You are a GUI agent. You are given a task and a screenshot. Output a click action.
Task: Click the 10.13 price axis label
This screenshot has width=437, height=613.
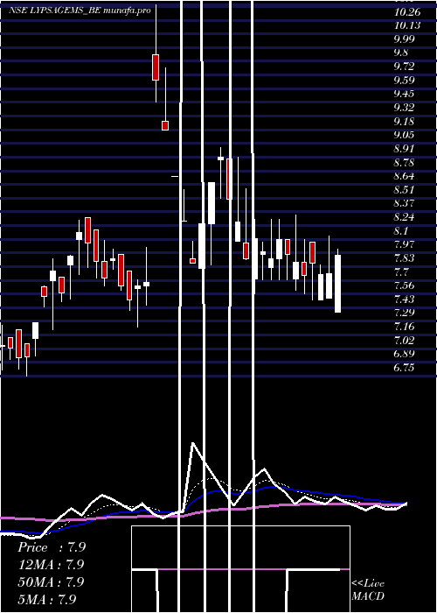pos(407,25)
